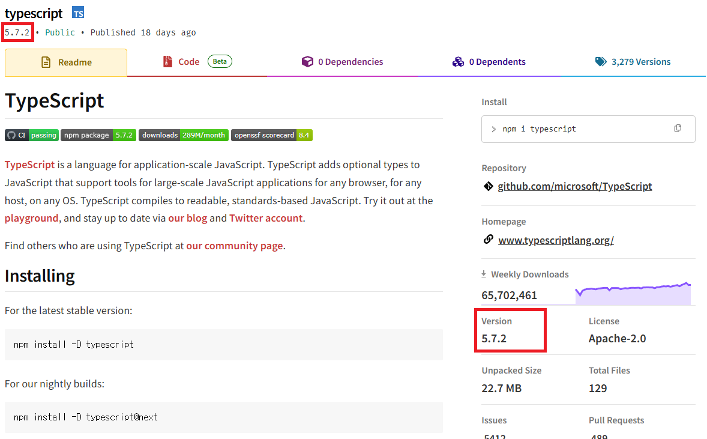Click the Dependencies cube icon
Image resolution: width=707 pixels, height=439 pixels.
[307, 61]
